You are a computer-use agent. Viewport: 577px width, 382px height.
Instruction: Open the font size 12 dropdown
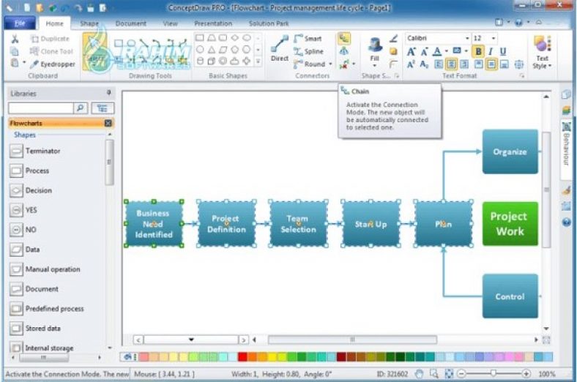494,38
